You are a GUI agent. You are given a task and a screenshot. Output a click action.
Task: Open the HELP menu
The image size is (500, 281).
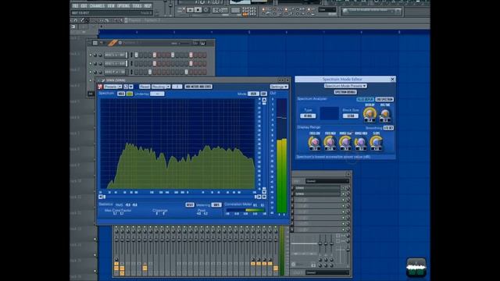pos(148,5)
